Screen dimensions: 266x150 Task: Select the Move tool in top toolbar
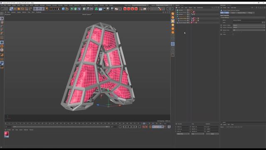(x=15, y=9)
